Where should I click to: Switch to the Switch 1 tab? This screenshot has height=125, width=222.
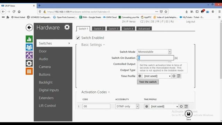click(x=83, y=29)
